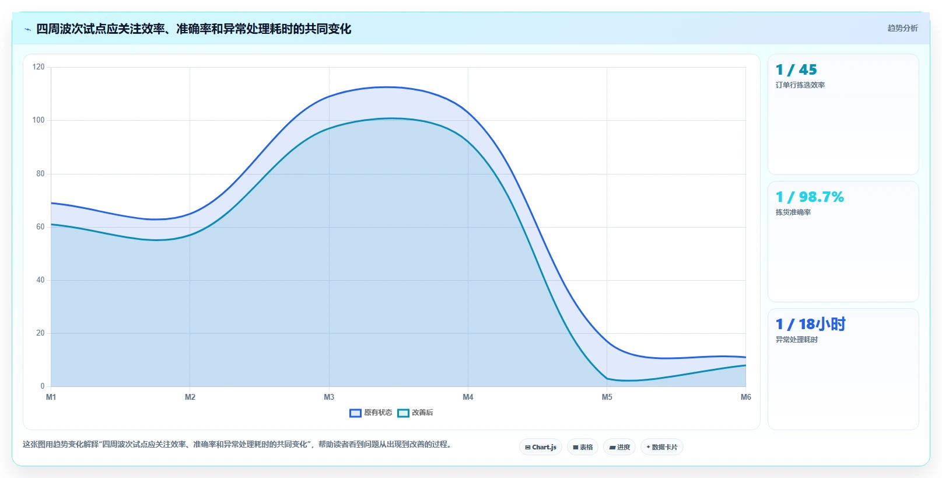Click the 改善后 legend label text
Screen dimensions: 942x478
click(422, 413)
